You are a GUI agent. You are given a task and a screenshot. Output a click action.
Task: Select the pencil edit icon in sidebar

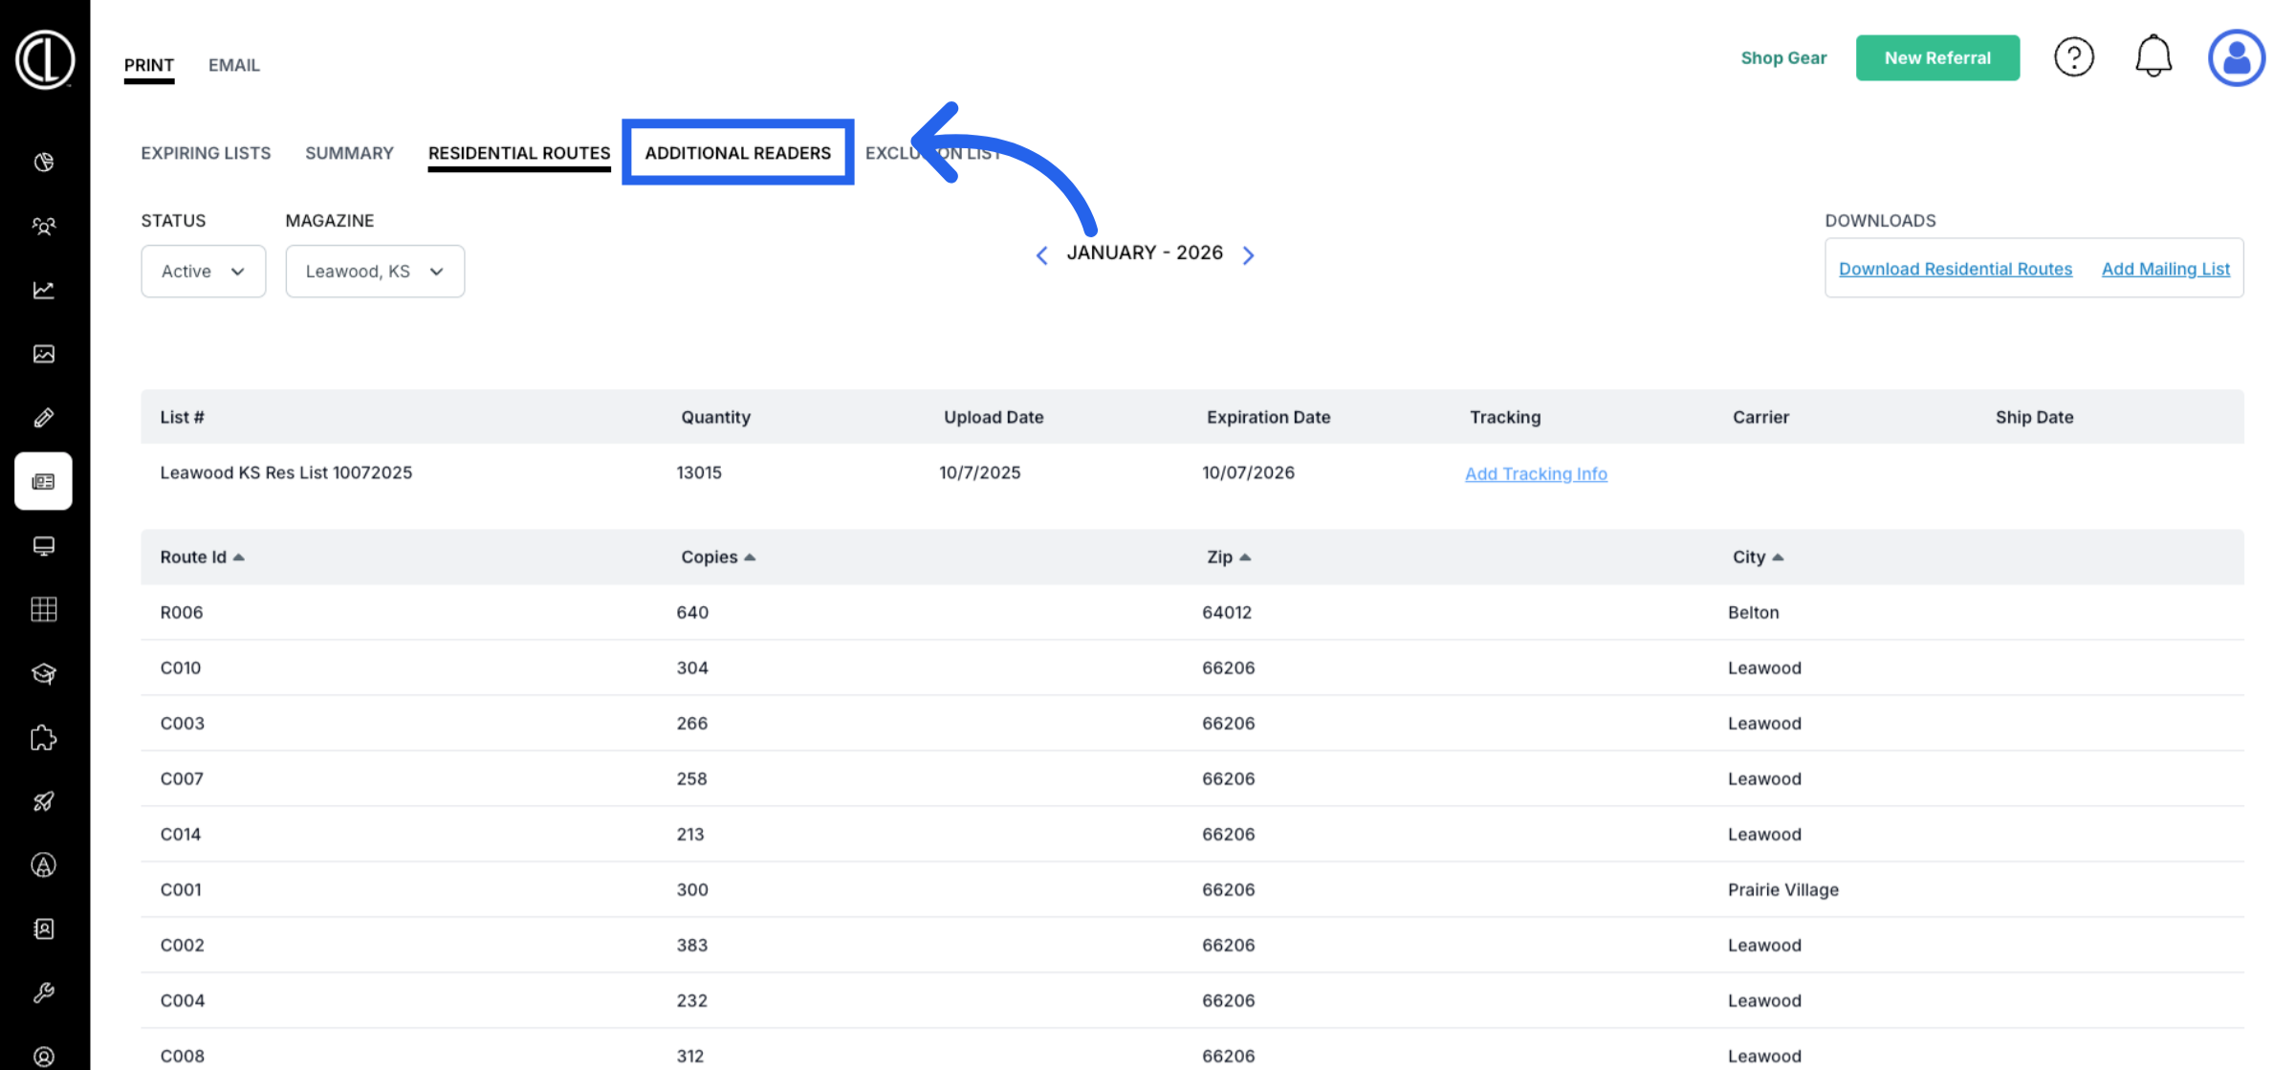pos(44,417)
